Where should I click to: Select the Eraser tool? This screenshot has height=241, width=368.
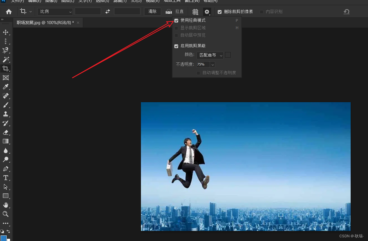[6, 132]
